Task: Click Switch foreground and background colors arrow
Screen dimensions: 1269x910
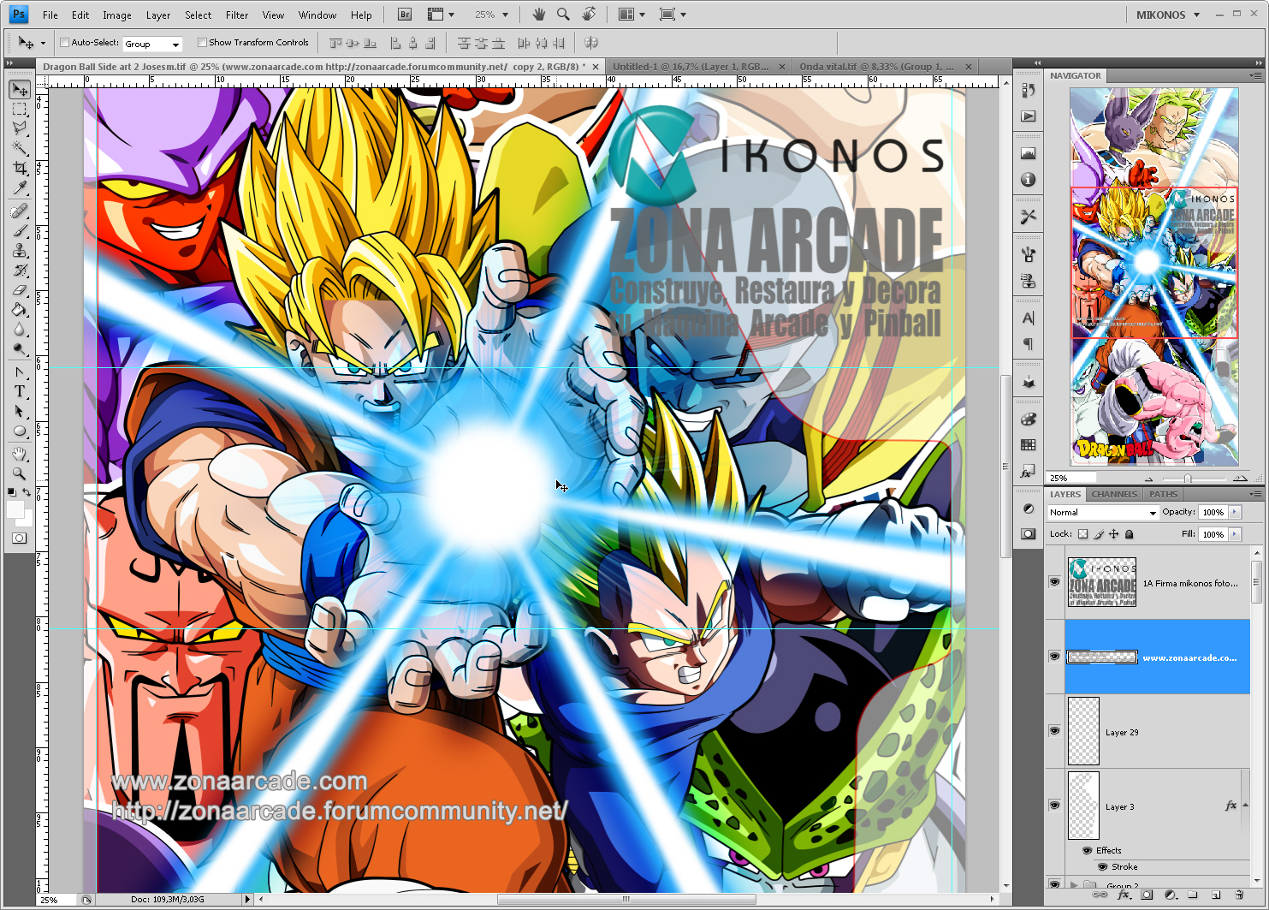Action: click(27, 492)
